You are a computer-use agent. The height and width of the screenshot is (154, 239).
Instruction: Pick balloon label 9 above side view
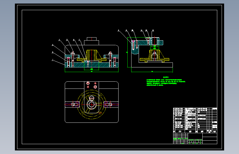126,30
